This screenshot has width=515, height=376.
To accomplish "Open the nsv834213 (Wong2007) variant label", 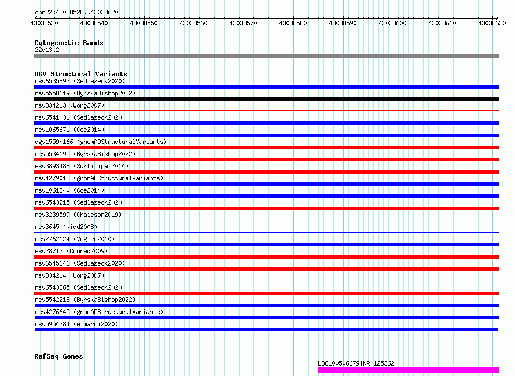I will [x=69, y=105].
